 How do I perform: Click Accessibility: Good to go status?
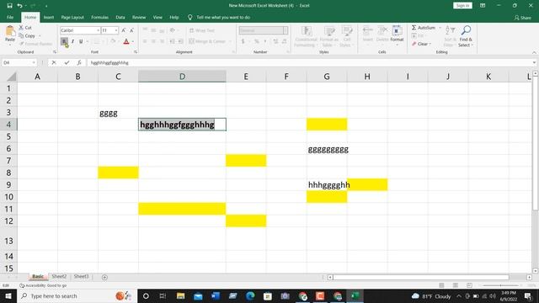click(43, 285)
